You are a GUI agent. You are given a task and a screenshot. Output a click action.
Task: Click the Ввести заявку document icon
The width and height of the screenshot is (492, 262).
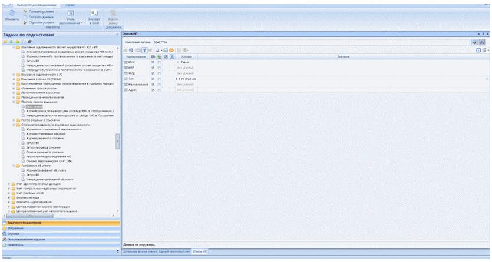click(x=114, y=12)
